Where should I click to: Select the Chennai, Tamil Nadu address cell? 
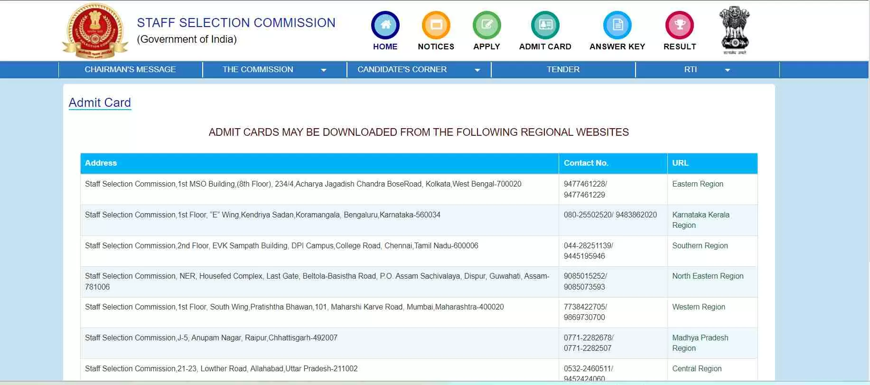[x=319, y=251]
